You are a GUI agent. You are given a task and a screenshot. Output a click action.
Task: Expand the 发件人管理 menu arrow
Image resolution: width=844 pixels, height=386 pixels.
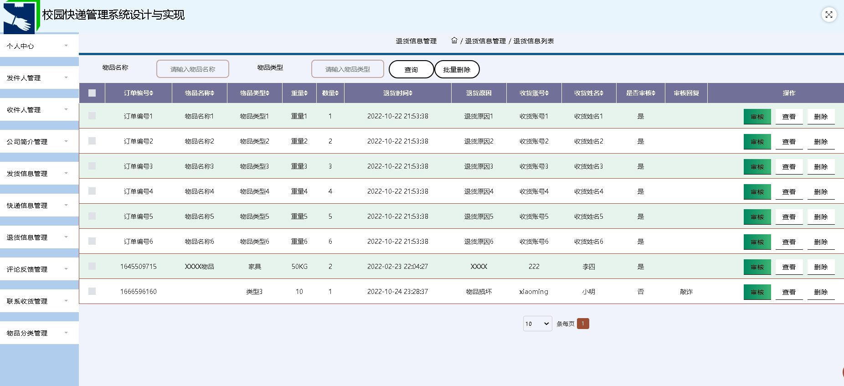(x=66, y=77)
